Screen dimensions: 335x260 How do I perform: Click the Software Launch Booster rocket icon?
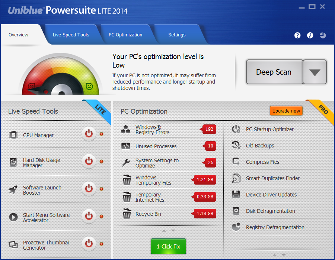point(13,189)
